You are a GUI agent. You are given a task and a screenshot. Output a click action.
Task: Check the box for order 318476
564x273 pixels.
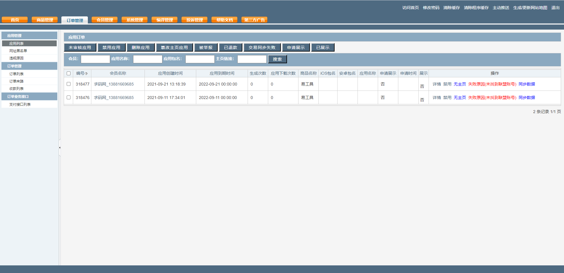pyautogui.click(x=68, y=98)
